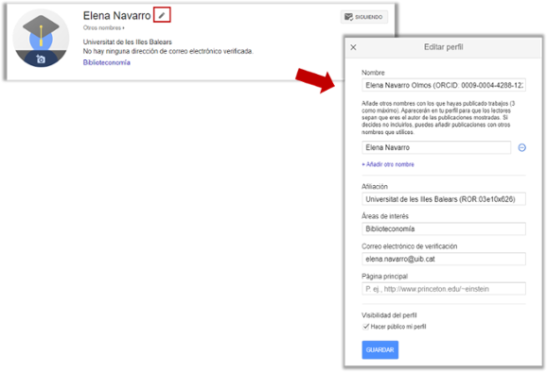
Task: Remove the Elena Navarro alternate name
Action: (x=521, y=148)
